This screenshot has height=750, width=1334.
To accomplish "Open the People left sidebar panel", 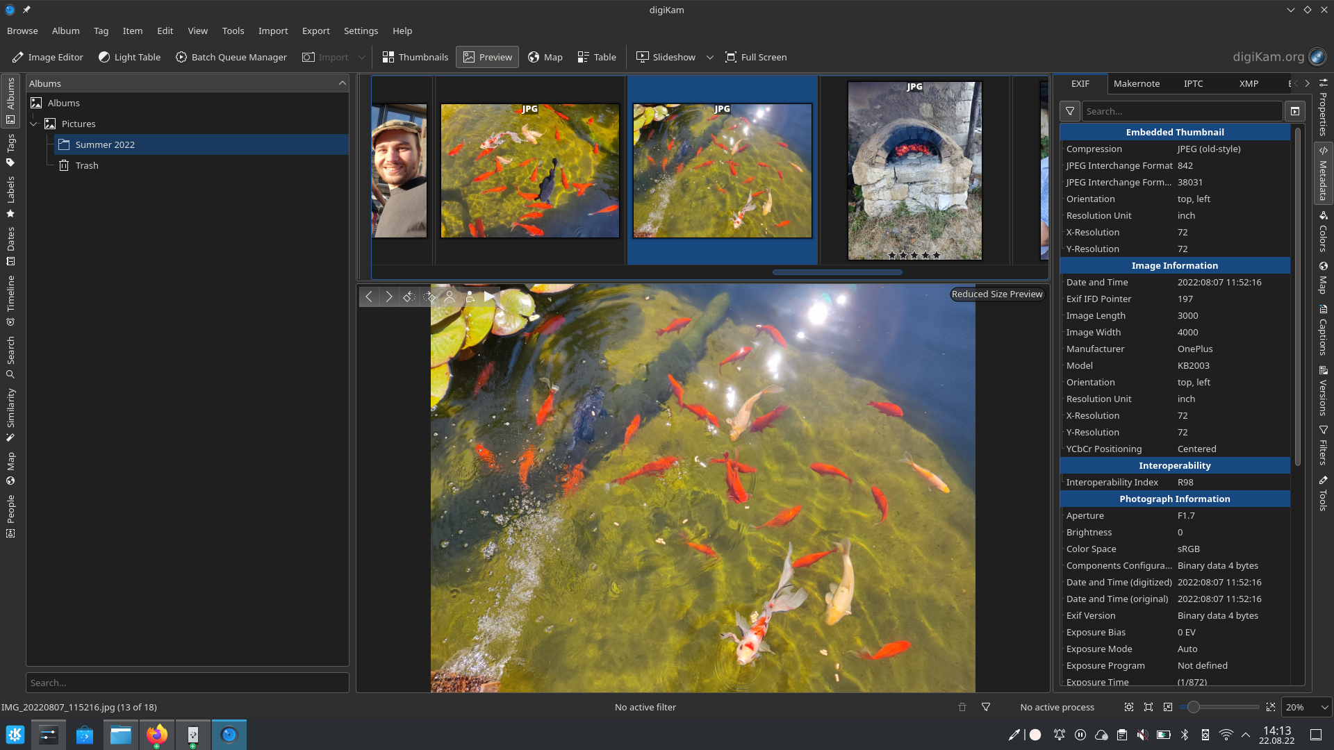I will (10, 516).
